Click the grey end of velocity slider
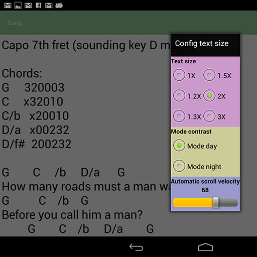 (228, 203)
